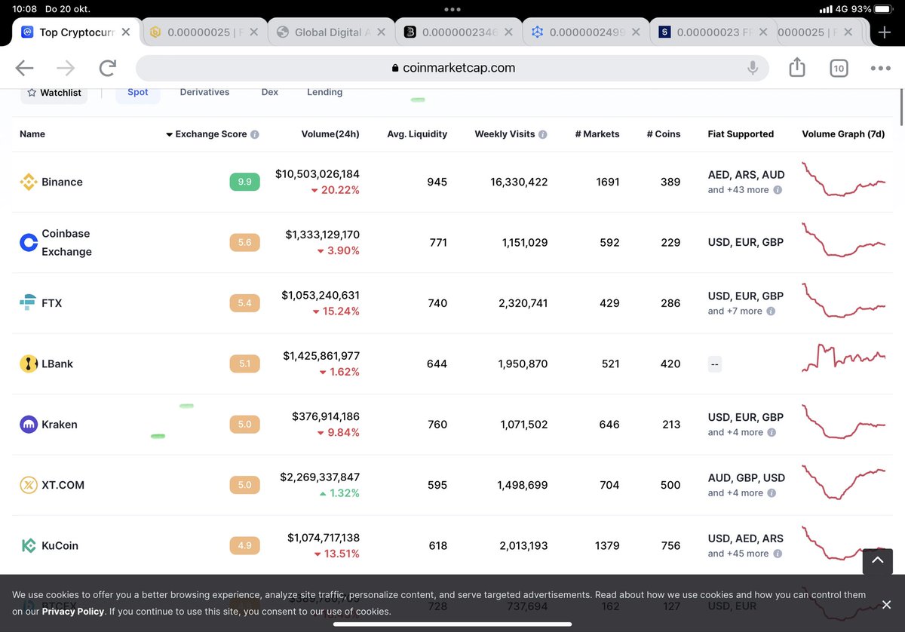905x632 pixels.
Task: Click info icon next to Kraken +4 more
Action: point(772,433)
